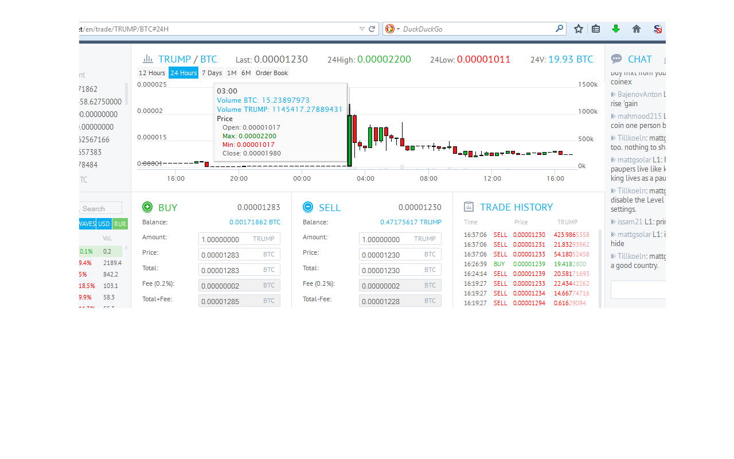
Task: Click the Buy Amount input field
Action: pyautogui.click(x=239, y=239)
